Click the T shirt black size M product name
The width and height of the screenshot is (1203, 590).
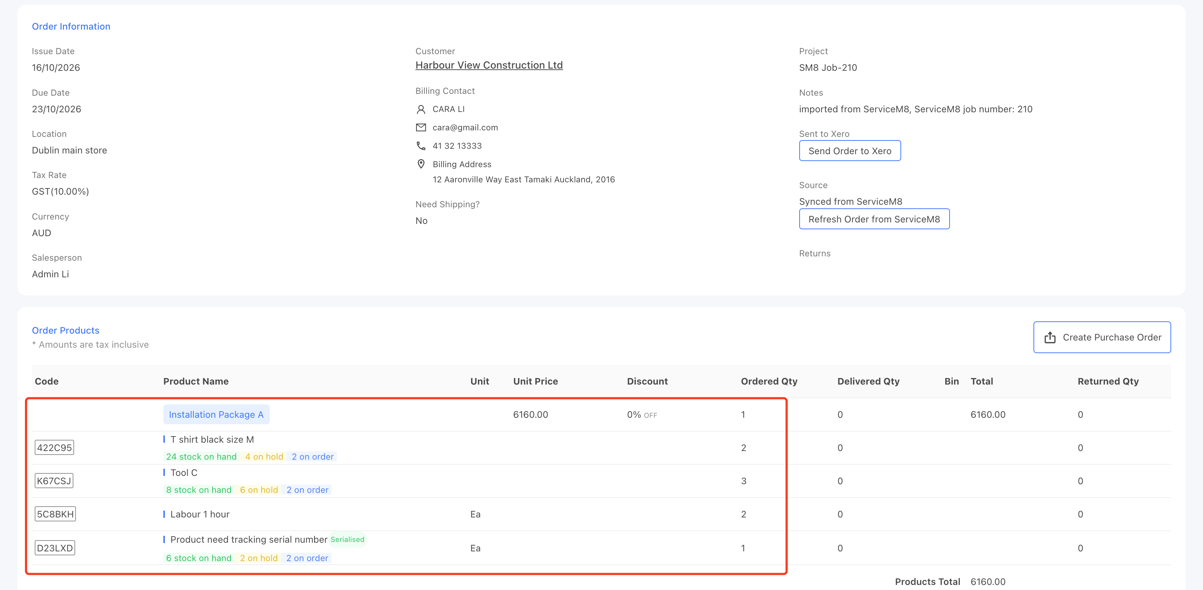pyautogui.click(x=212, y=439)
